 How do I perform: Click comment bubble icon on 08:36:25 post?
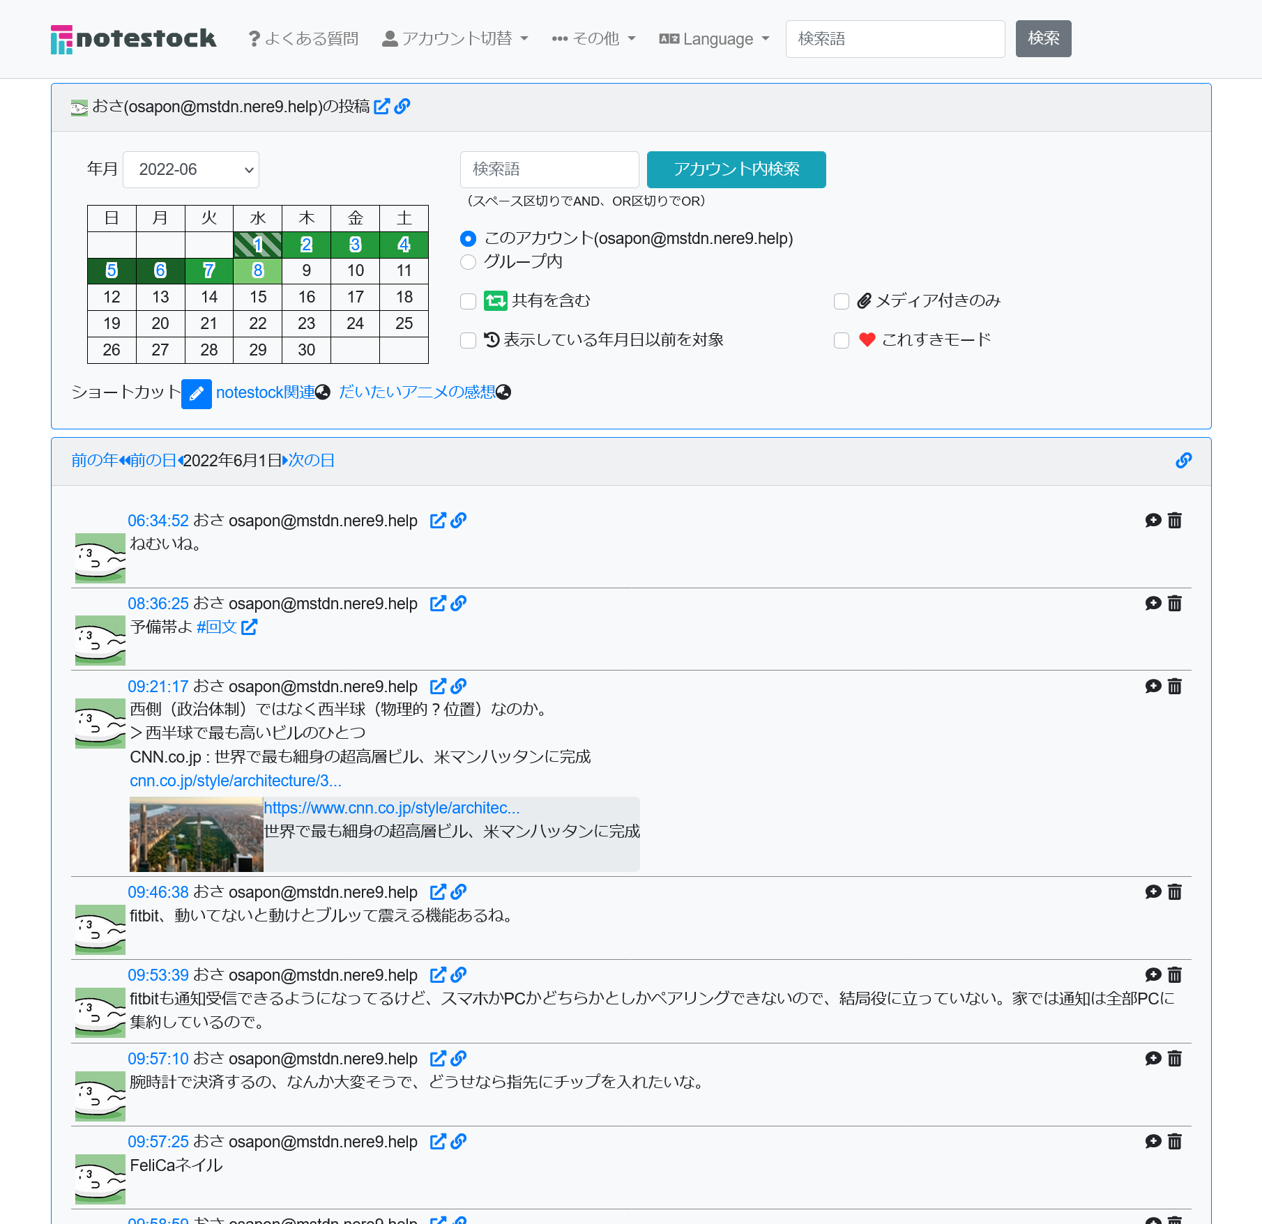pos(1153,604)
